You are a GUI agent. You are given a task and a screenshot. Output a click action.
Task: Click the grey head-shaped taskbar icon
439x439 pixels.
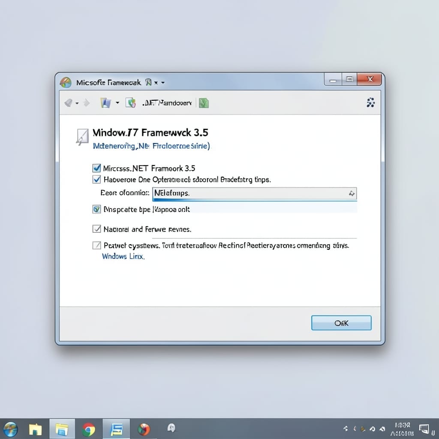pyautogui.click(x=171, y=428)
